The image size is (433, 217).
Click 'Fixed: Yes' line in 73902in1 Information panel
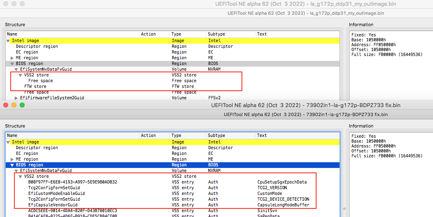pos(364,136)
